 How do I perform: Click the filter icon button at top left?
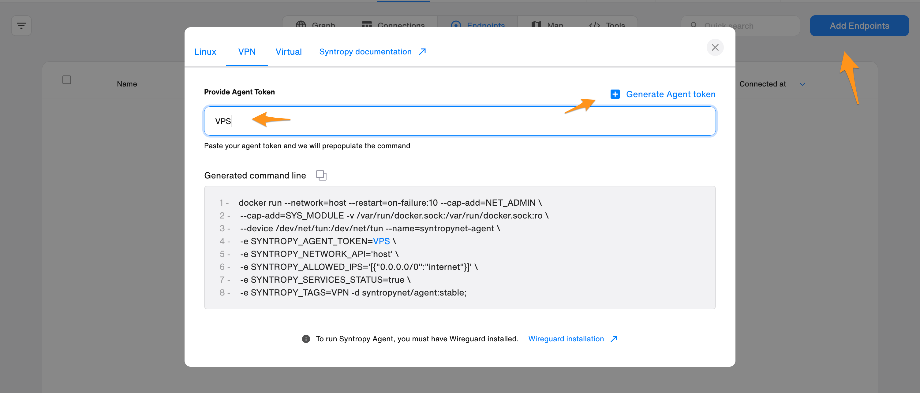(21, 26)
